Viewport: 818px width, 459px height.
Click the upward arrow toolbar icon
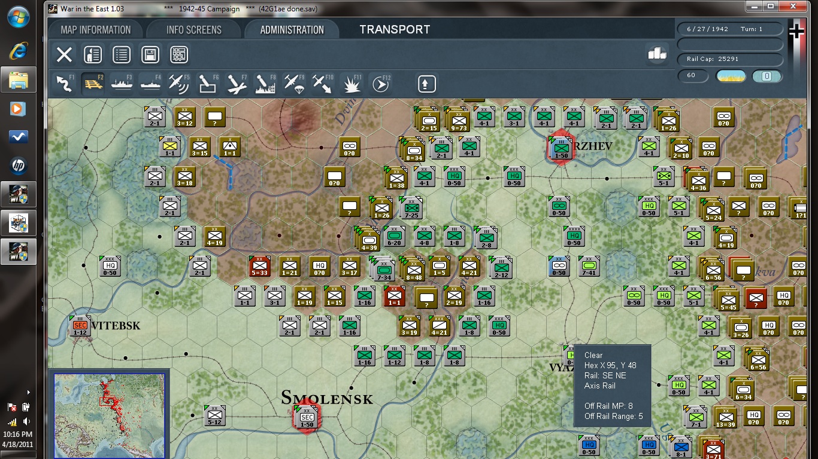click(x=426, y=84)
